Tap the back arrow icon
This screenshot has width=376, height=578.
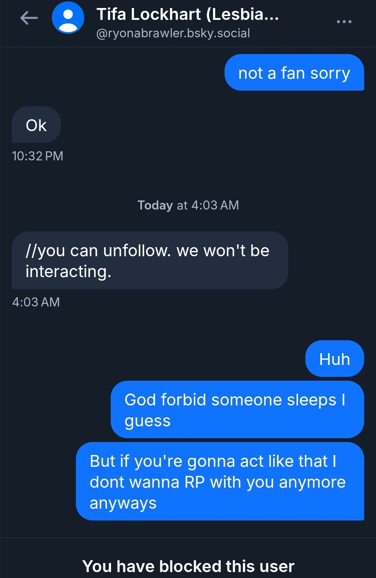[x=29, y=18]
